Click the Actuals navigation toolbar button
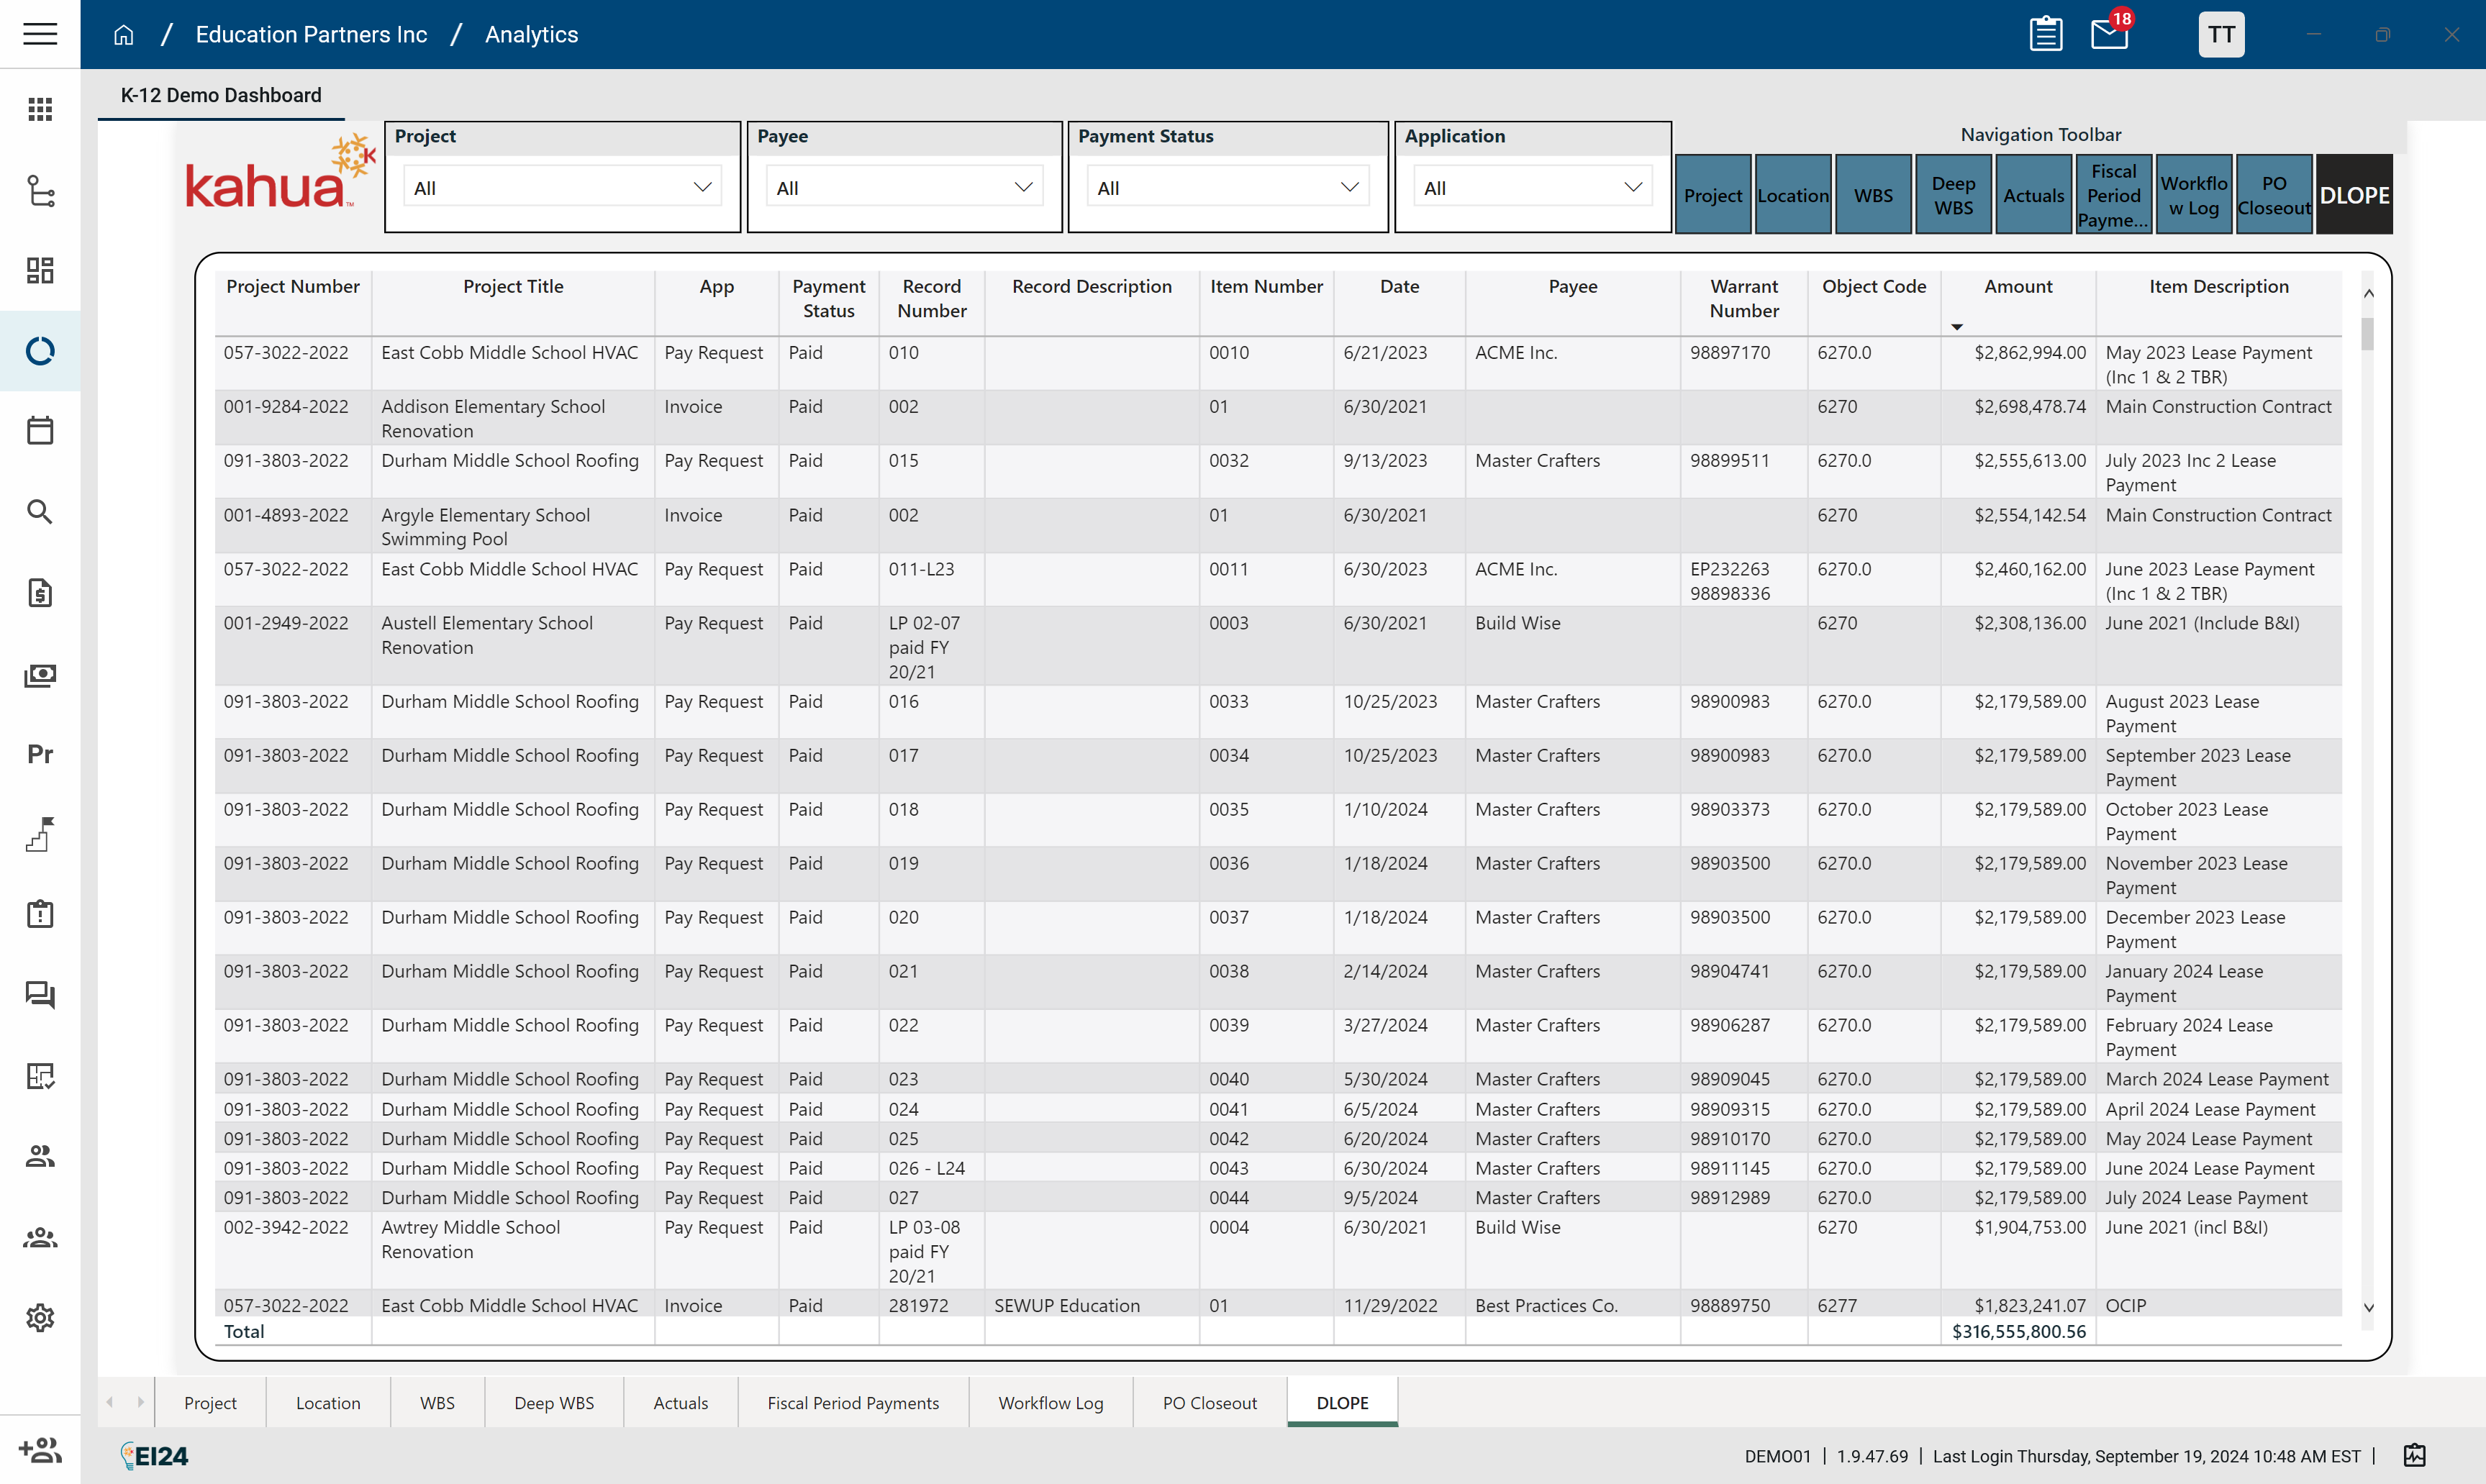The height and width of the screenshot is (1484, 2486). point(2033,195)
